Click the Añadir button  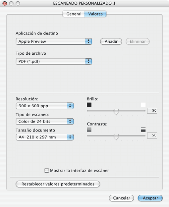point(111,41)
